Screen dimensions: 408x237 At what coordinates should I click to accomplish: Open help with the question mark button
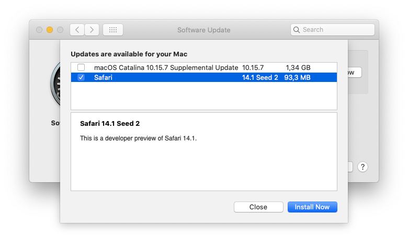pos(362,167)
